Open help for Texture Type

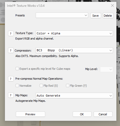coord(11,33)
